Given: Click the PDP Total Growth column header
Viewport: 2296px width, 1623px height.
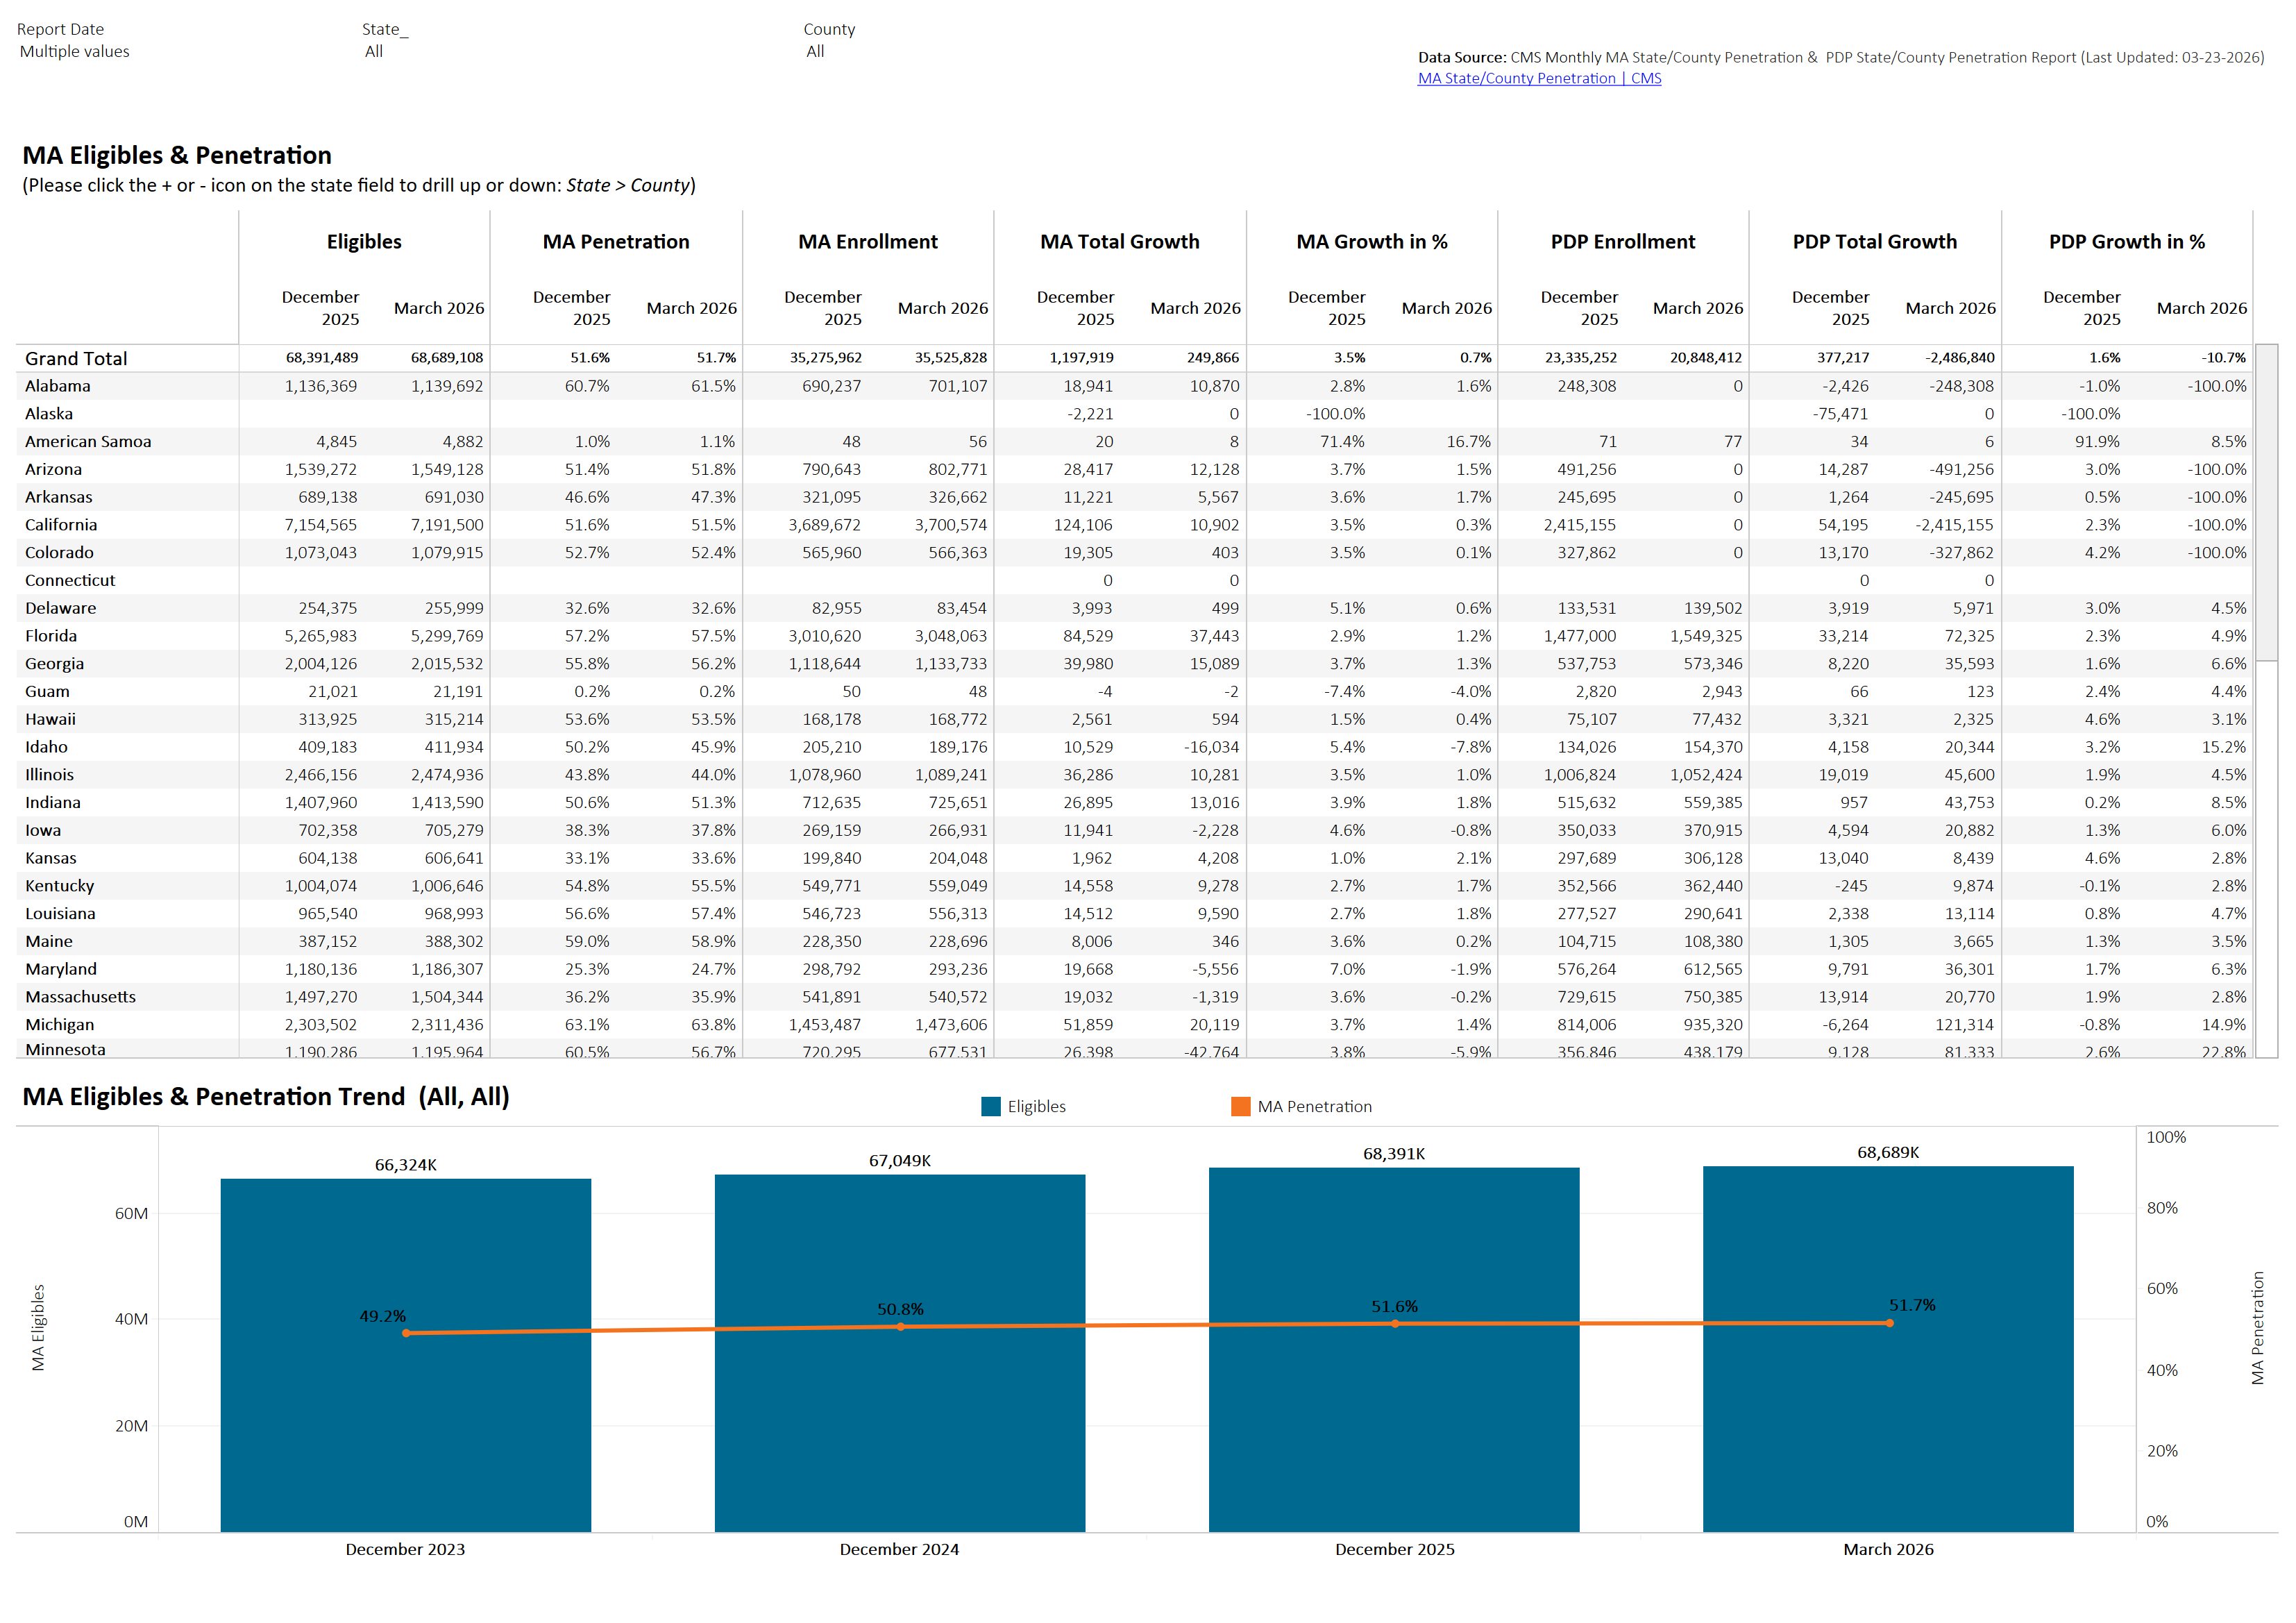Looking at the screenshot, I should tap(1873, 242).
